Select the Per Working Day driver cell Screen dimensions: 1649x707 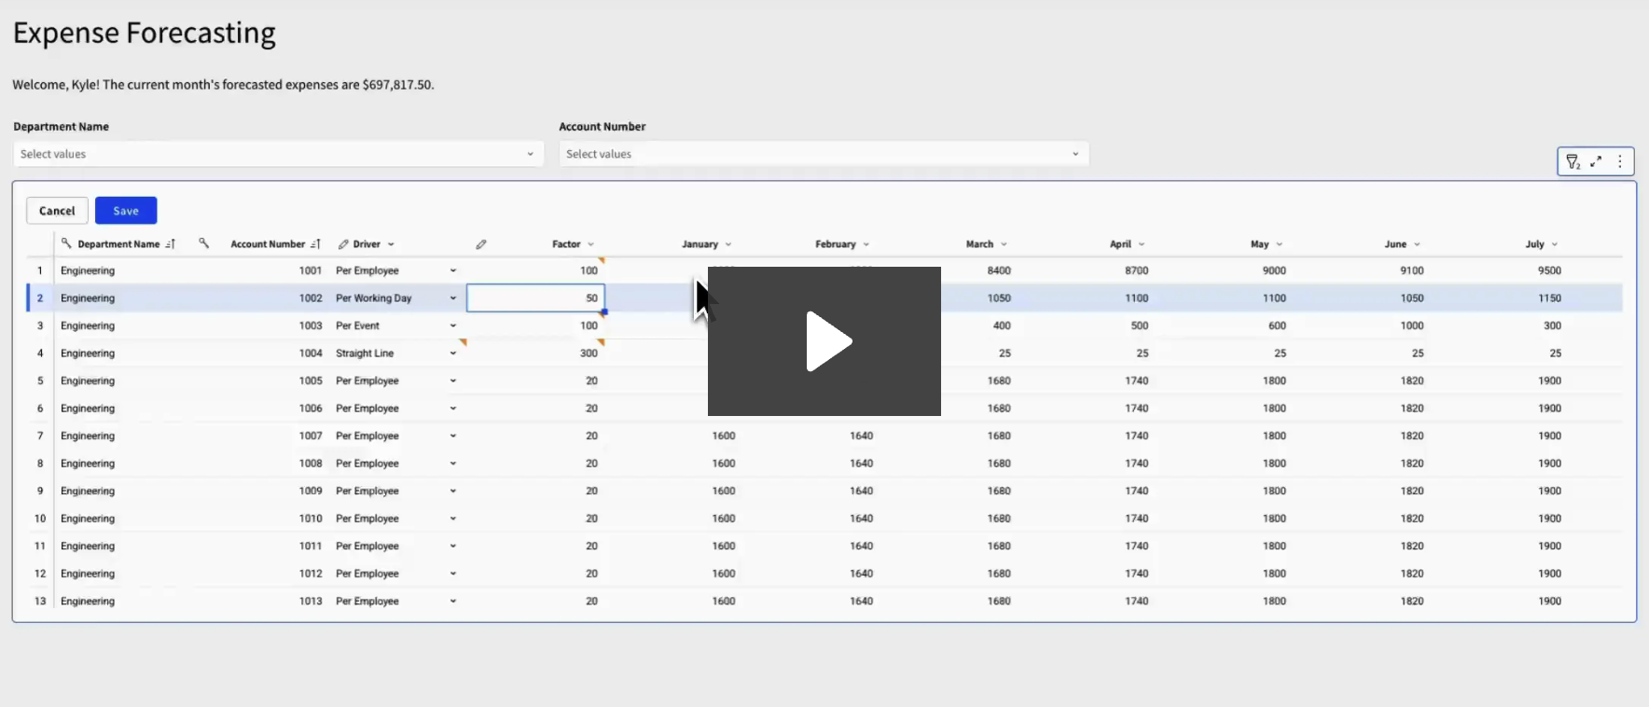[397, 298]
